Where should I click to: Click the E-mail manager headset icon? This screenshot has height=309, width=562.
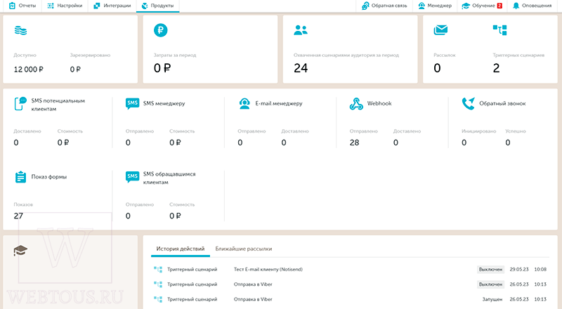[244, 104]
